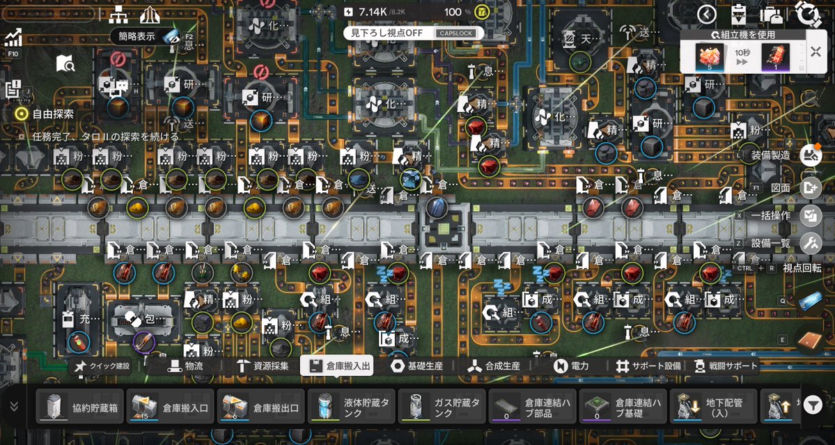Select 倉庫搬出口 warehouse outlet item

pyautogui.click(x=261, y=406)
